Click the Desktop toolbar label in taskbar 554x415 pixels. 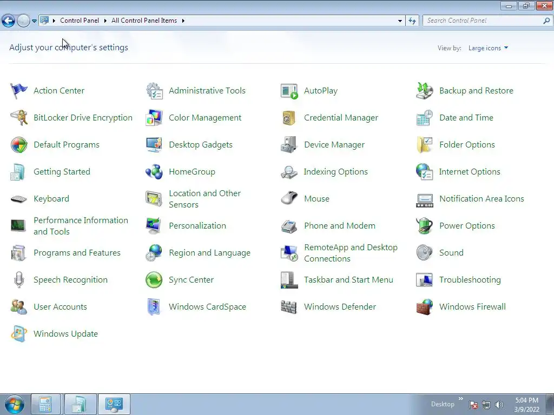443,404
